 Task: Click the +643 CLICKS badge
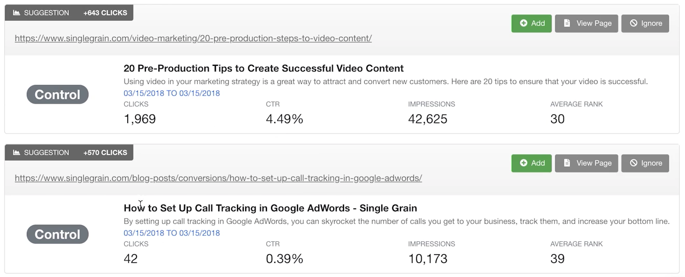tap(105, 13)
